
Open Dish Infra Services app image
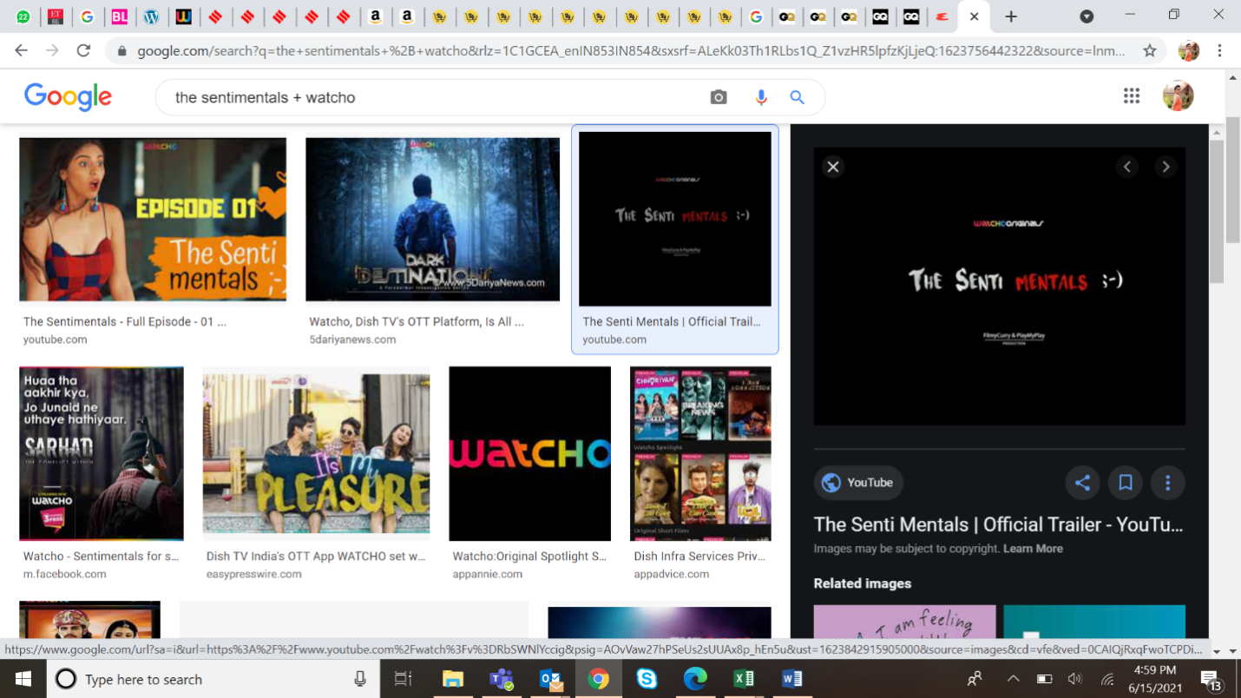click(x=700, y=453)
